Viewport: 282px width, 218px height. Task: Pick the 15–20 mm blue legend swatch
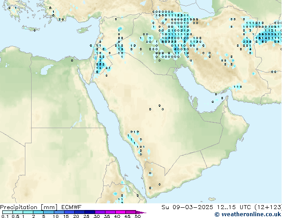click(x=69, y=212)
